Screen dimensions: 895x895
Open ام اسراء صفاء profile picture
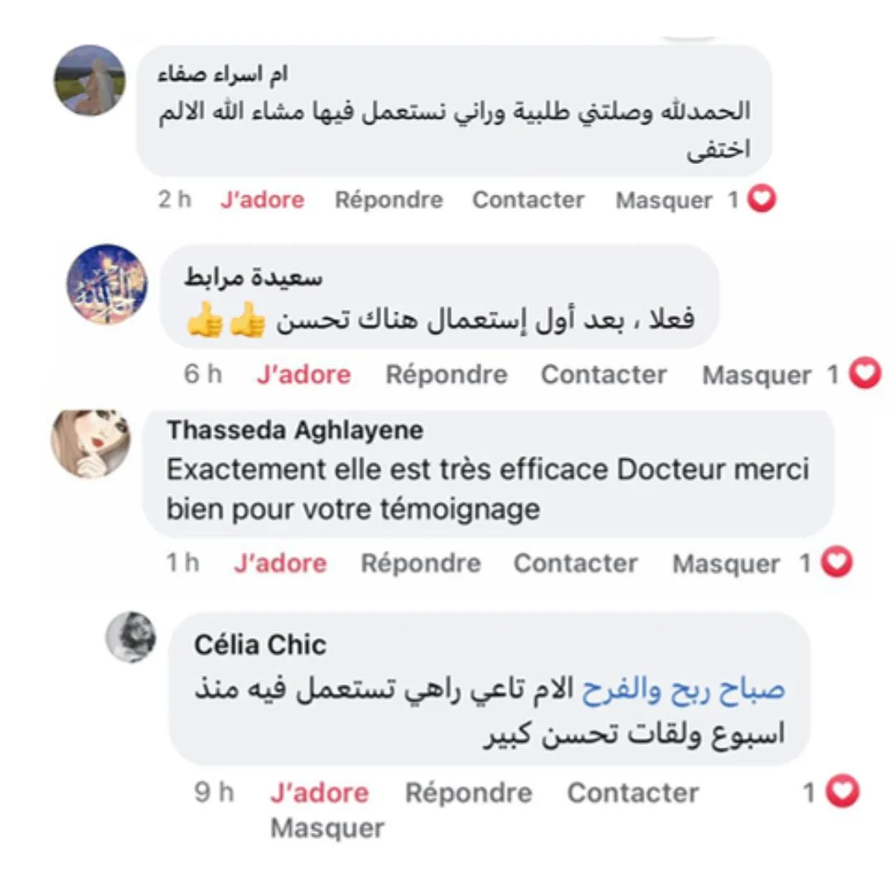tap(89, 80)
